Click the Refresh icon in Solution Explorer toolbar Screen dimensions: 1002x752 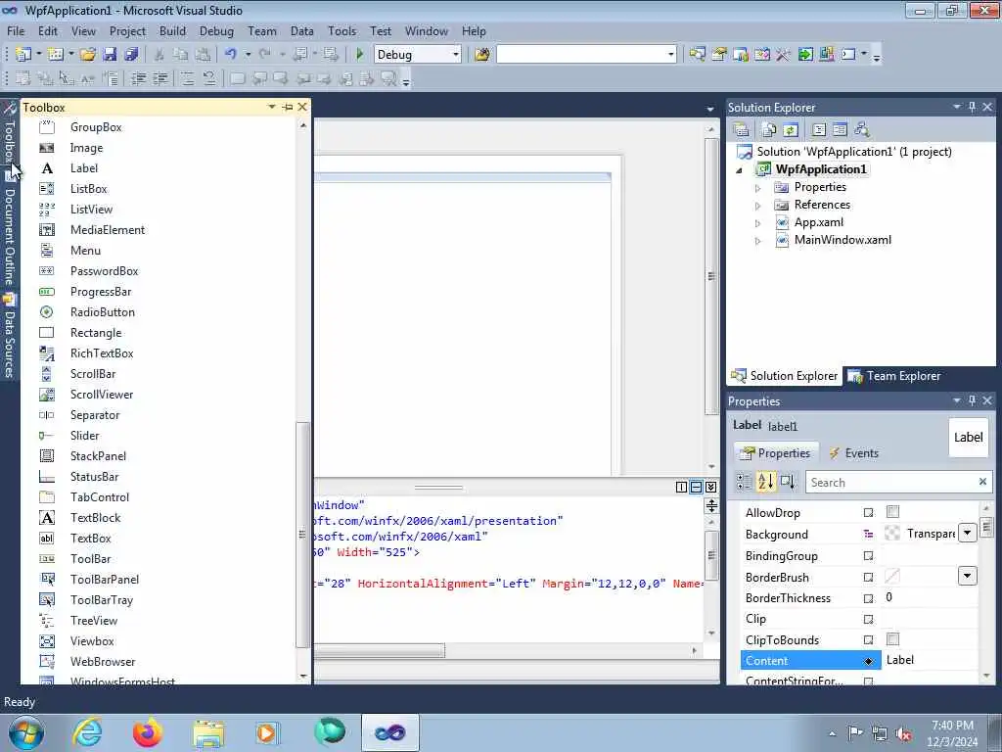[x=791, y=130]
